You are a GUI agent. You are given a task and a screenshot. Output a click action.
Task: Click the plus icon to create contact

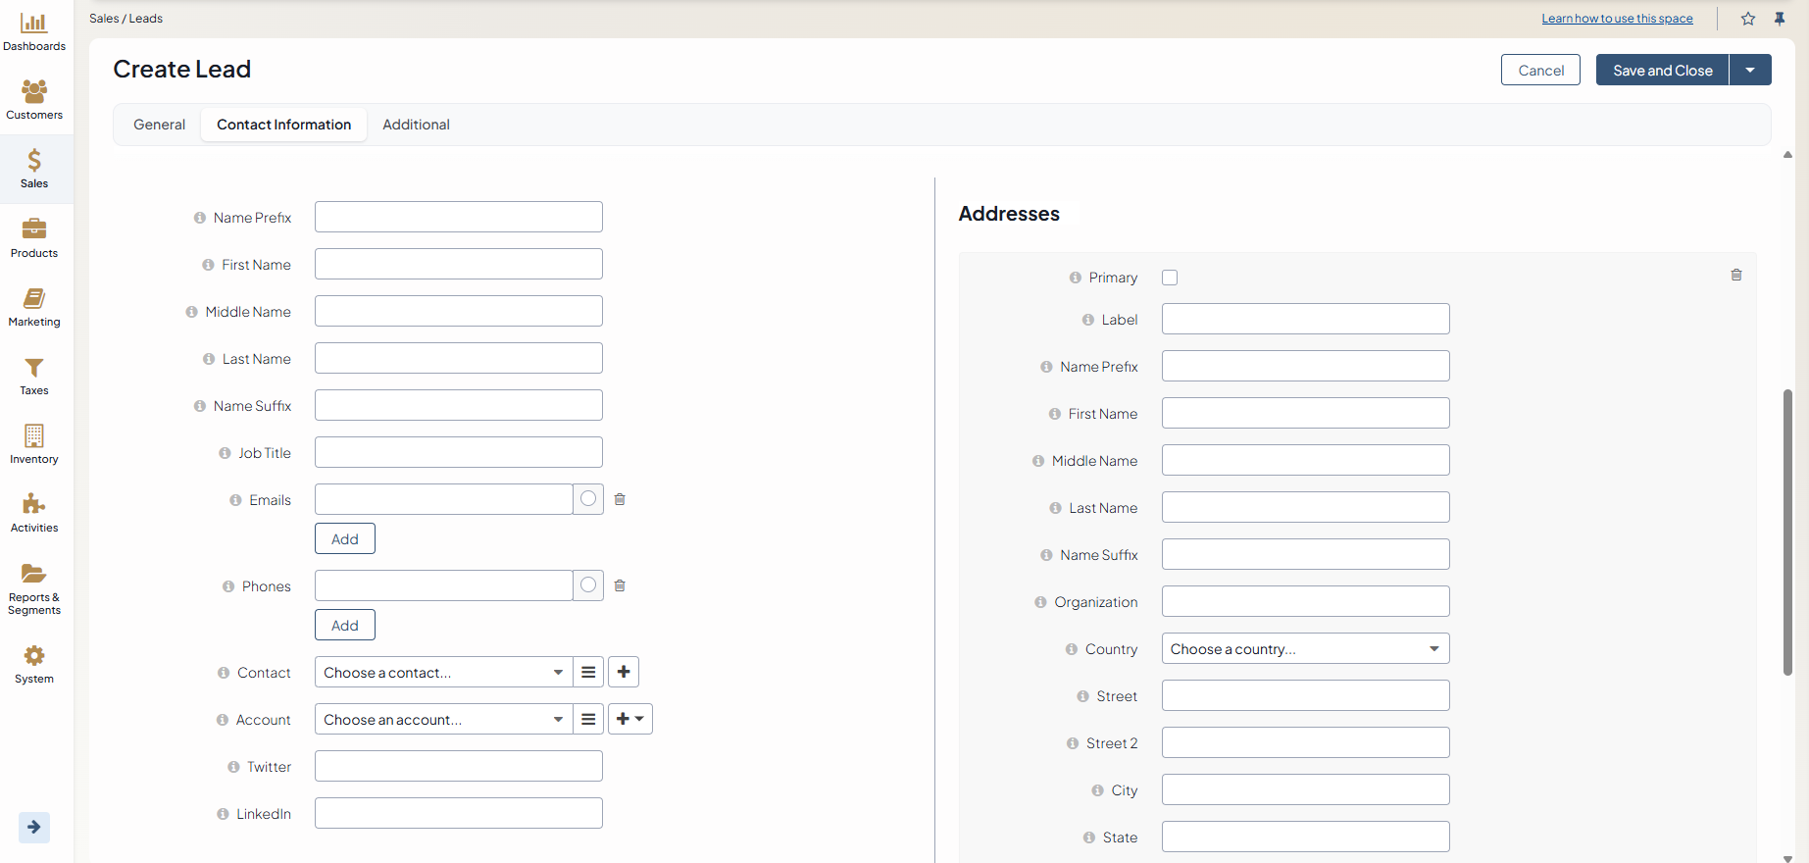(x=624, y=672)
